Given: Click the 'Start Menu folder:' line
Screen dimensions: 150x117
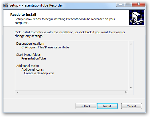Looking at the screenshot, I should (x=29, y=55).
